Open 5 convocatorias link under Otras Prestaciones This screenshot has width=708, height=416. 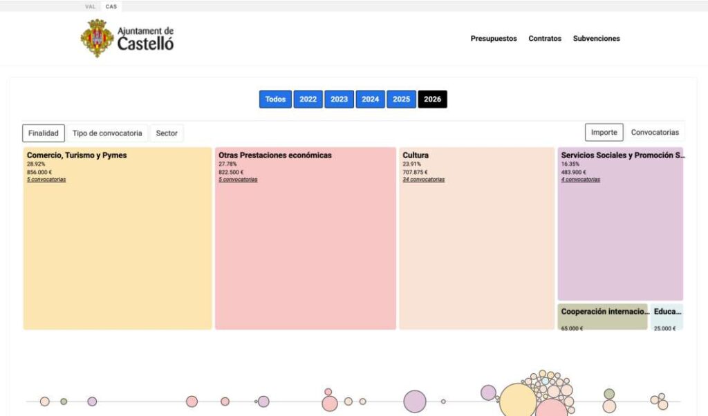point(238,180)
